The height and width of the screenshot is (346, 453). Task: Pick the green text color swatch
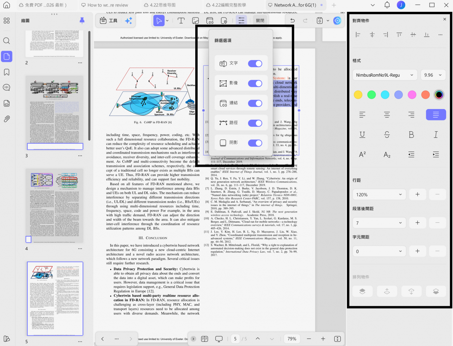tap(372, 95)
